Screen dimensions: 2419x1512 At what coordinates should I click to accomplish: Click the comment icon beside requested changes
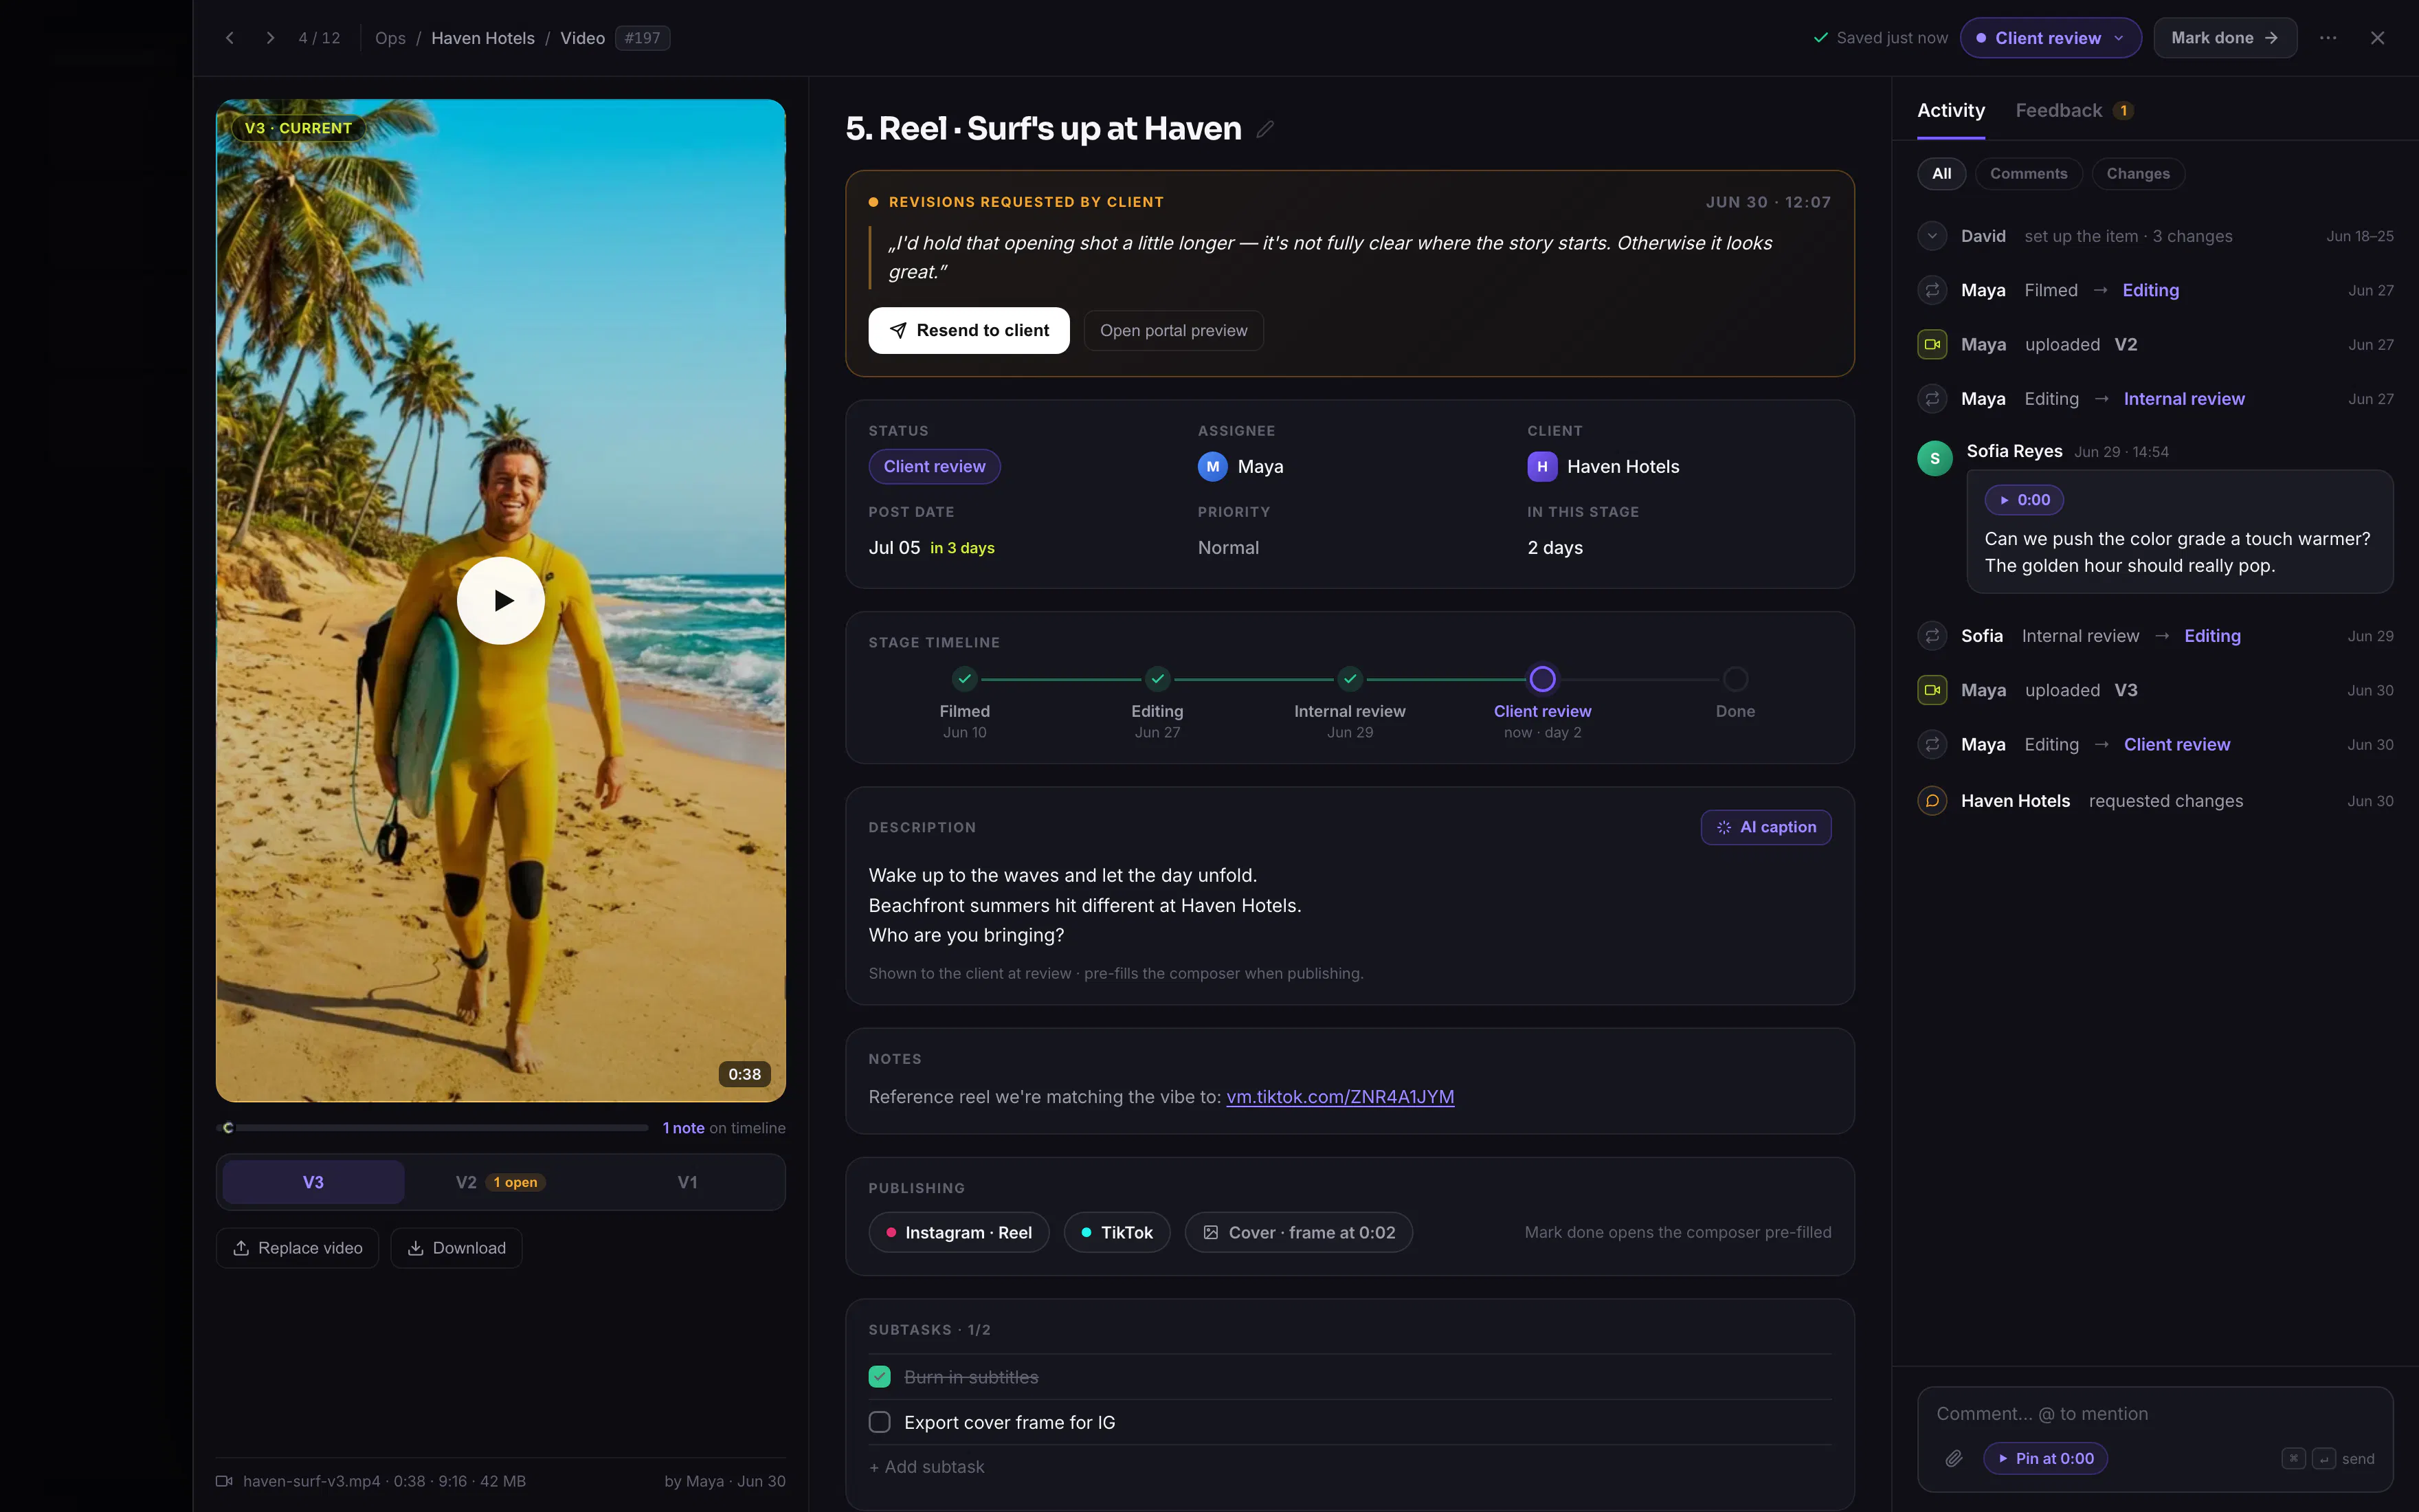(1932, 801)
